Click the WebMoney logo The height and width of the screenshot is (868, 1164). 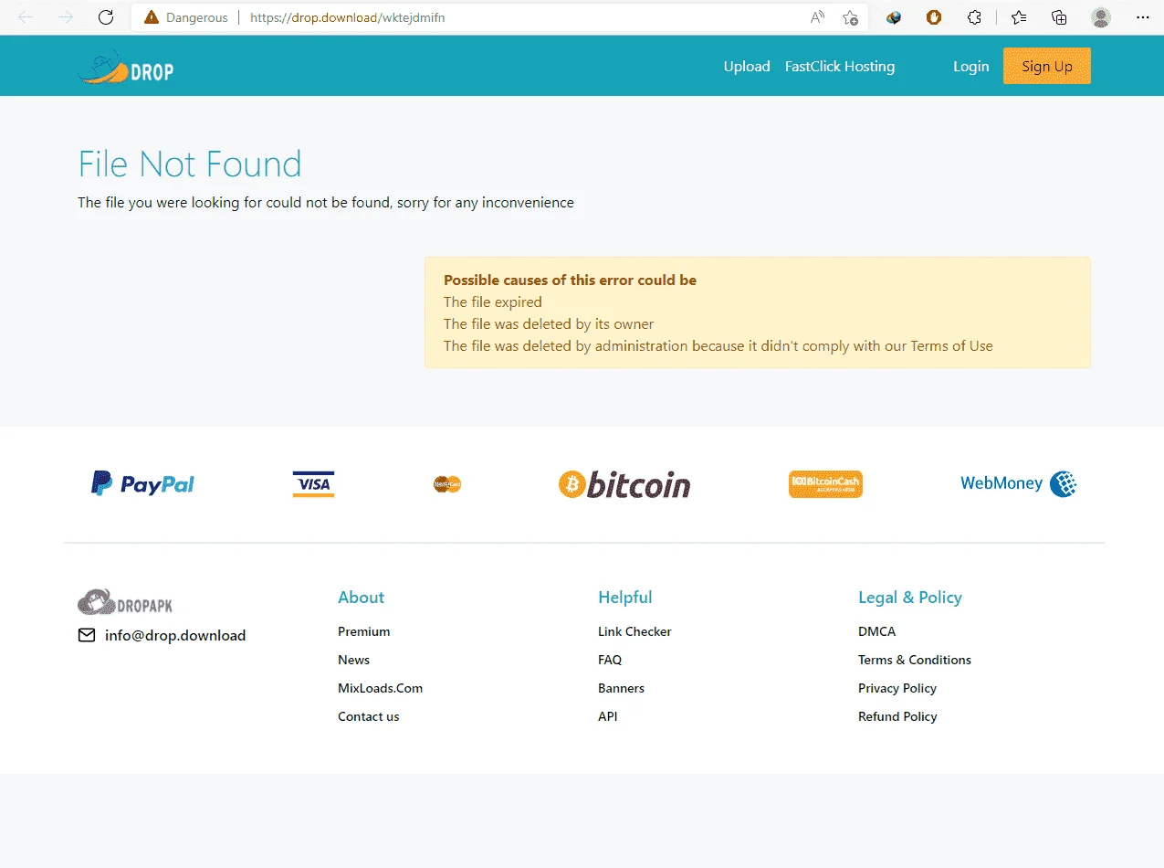(x=1019, y=483)
